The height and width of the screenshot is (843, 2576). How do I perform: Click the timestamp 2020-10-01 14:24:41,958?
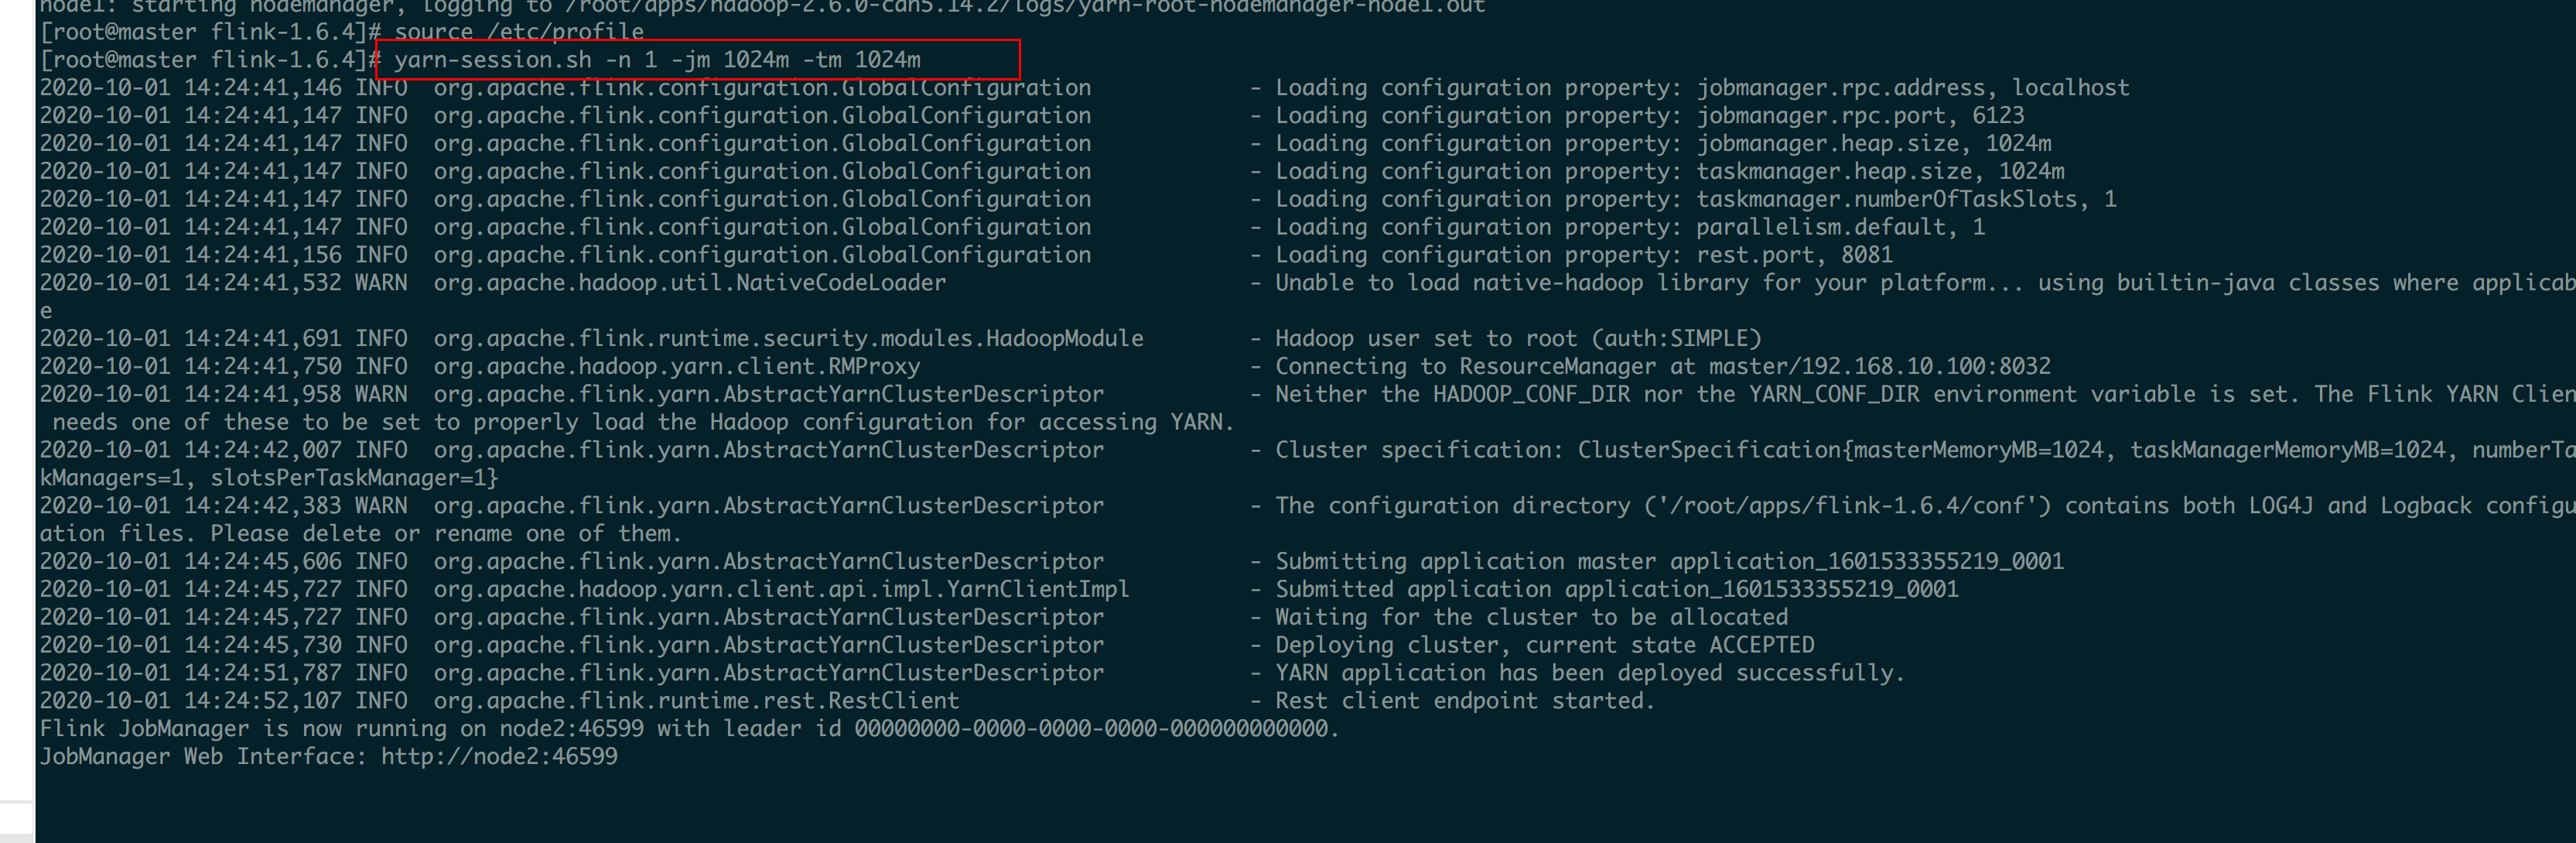click(191, 395)
